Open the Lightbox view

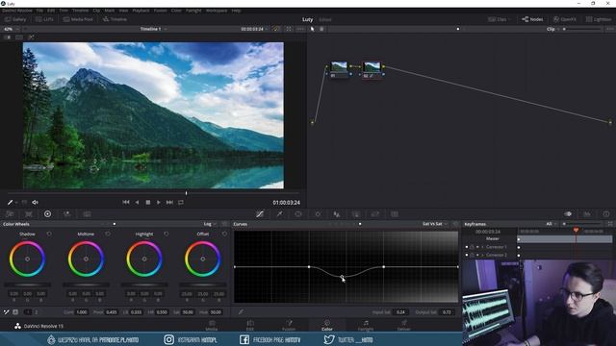(x=599, y=19)
